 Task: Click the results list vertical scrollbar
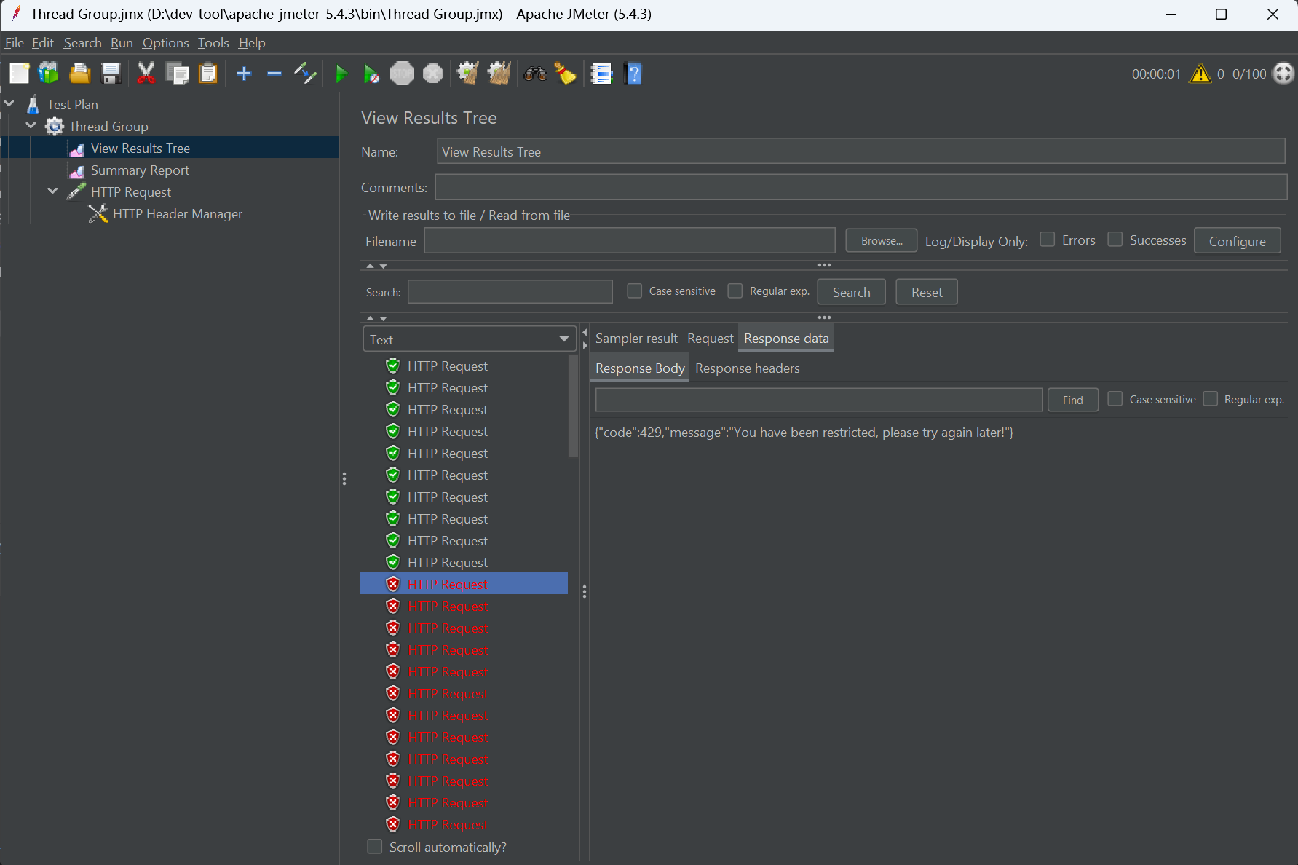click(x=573, y=406)
